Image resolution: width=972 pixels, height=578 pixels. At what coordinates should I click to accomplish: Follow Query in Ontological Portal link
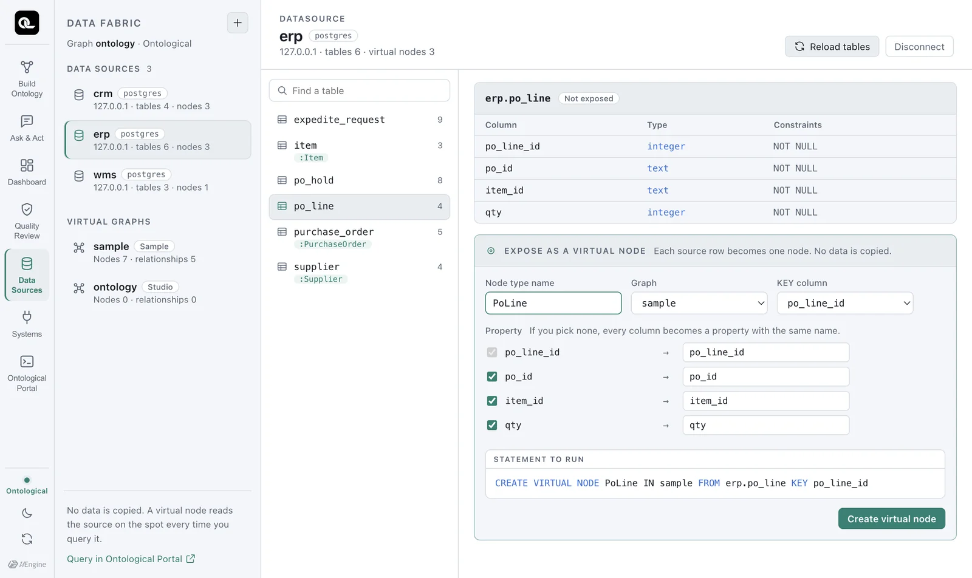pos(131,559)
